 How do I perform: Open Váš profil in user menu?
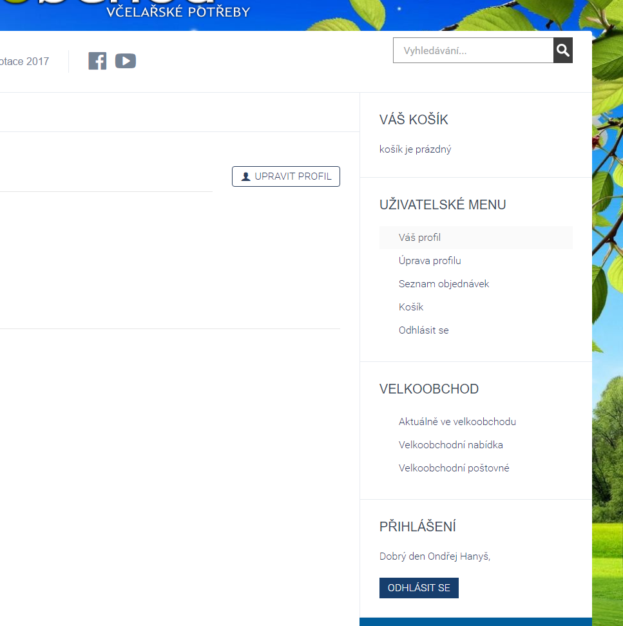click(x=476, y=238)
